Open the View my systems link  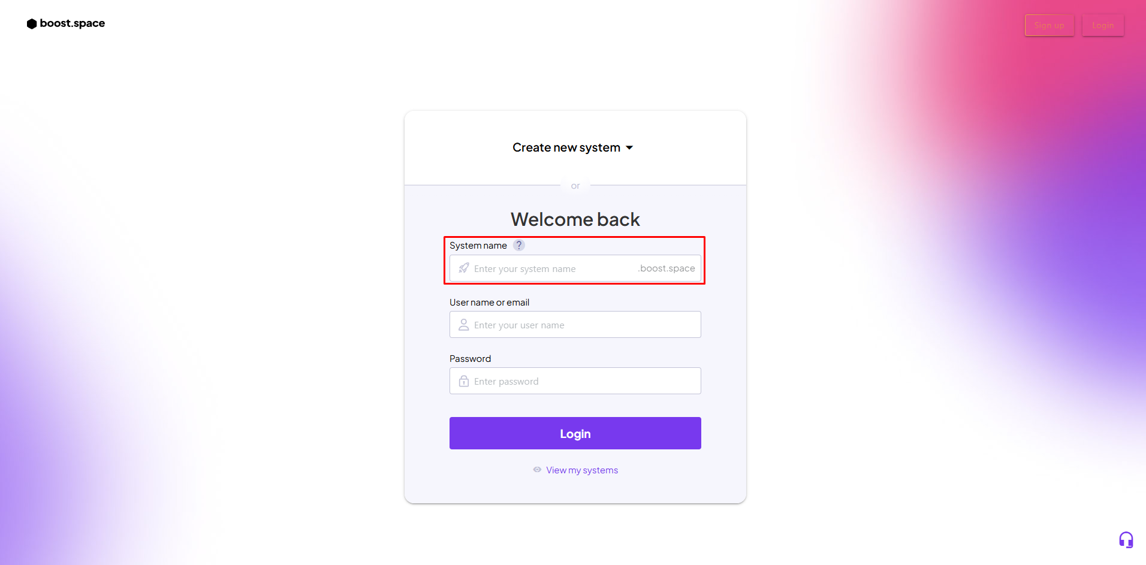[x=581, y=470]
